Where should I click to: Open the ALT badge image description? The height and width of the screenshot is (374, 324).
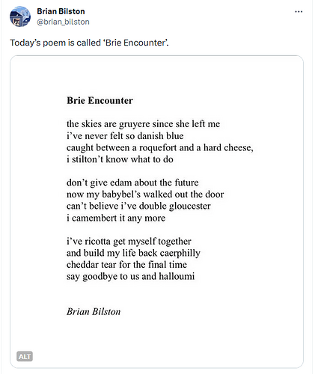click(25, 356)
